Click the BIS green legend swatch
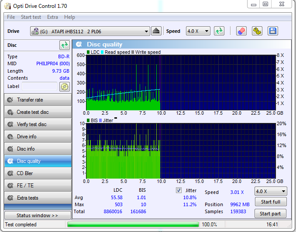This screenshot has height=232, width=296. (x=88, y=120)
